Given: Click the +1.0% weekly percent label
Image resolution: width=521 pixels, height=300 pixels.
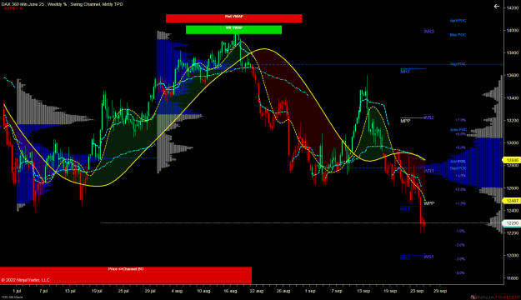Looking at the screenshot, I should coord(460,203).
